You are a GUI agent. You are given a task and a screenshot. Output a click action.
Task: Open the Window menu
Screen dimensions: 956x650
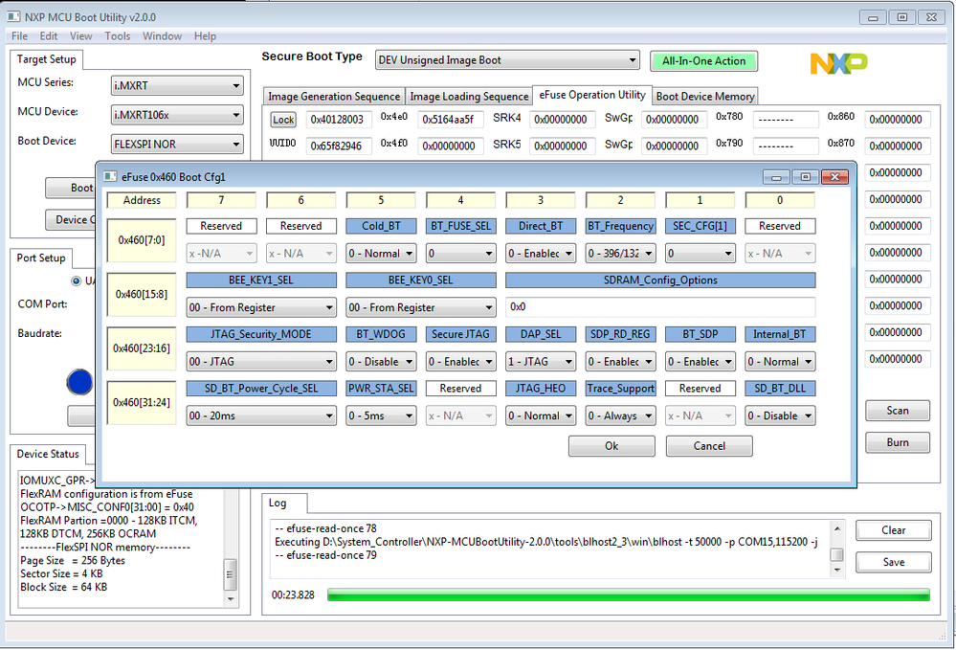pyautogui.click(x=162, y=36)
